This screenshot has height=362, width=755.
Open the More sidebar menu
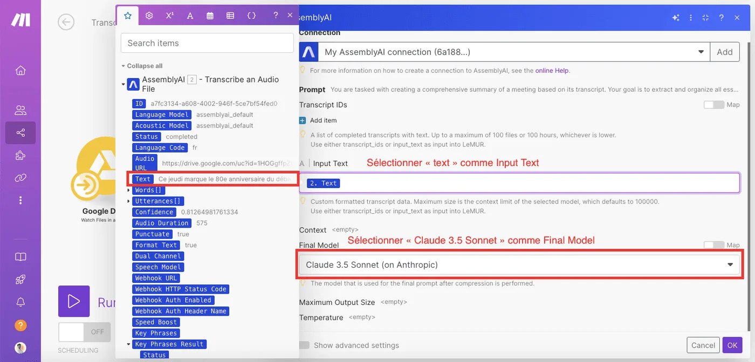point(20,200)
